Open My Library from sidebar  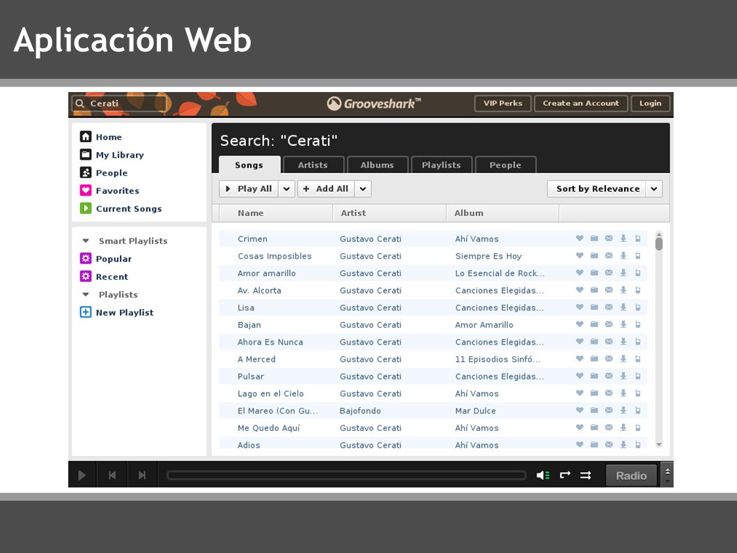112,155
